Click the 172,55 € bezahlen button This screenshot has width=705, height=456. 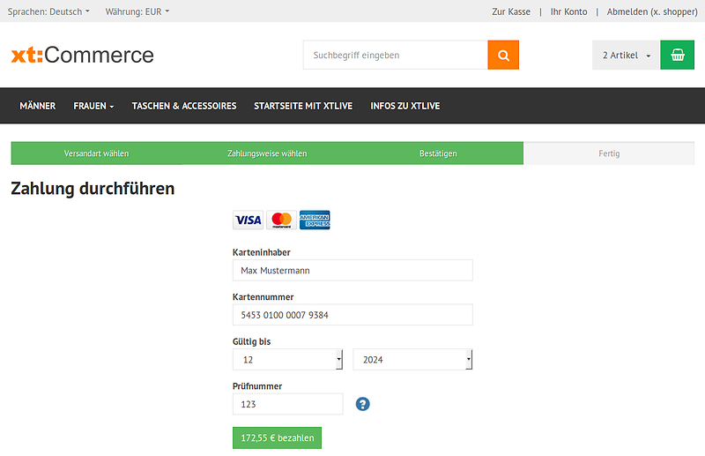(x=277, y=438)
